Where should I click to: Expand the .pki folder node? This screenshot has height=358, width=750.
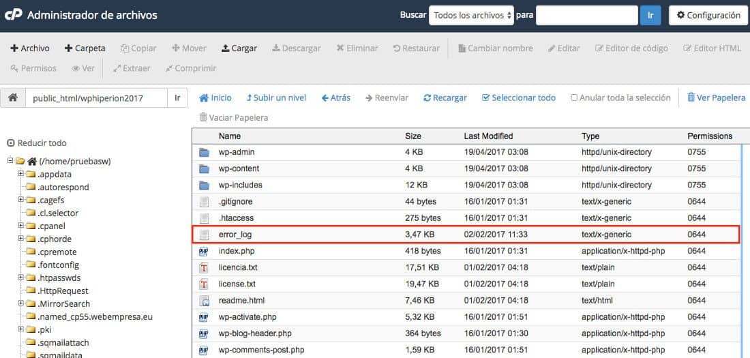[20, 329]
